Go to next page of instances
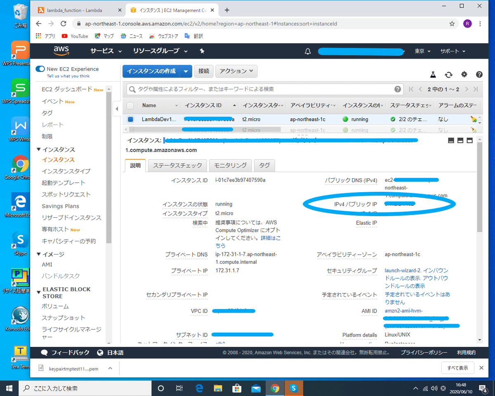Image resolution: width=495 pixels, height=396 pixels. coord(467,89)
